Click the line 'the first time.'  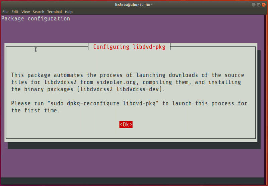(x=36, y=110)
